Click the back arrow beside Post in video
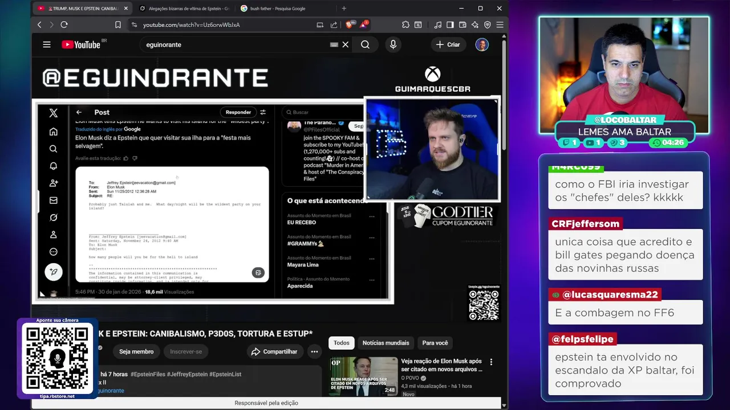730x410 pixels. point(79,112)
